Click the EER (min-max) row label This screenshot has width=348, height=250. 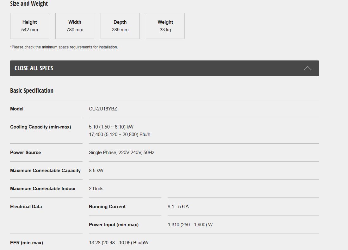pos(27,243)
